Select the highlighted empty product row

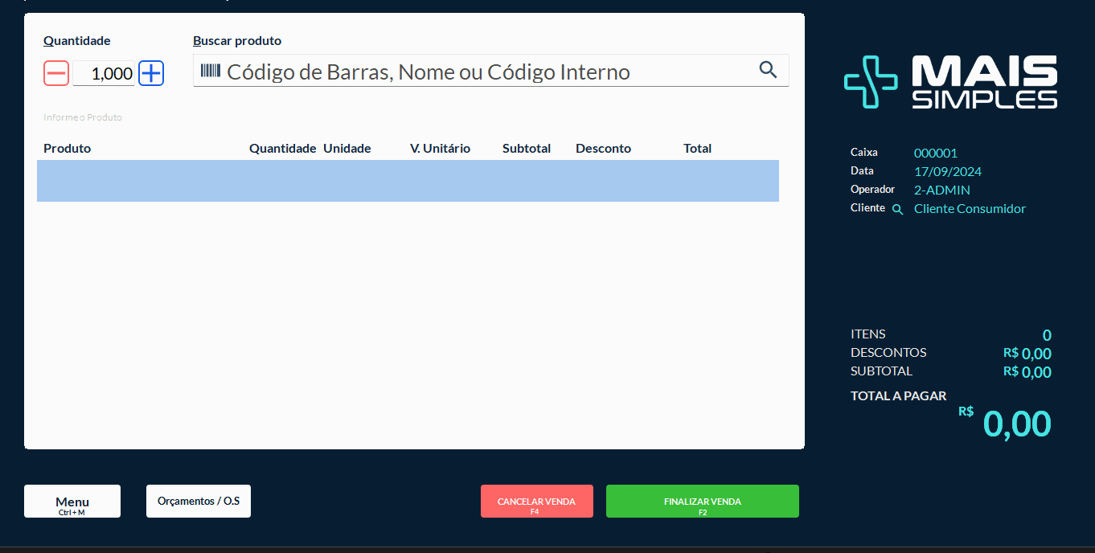click(x=408, y=181)
